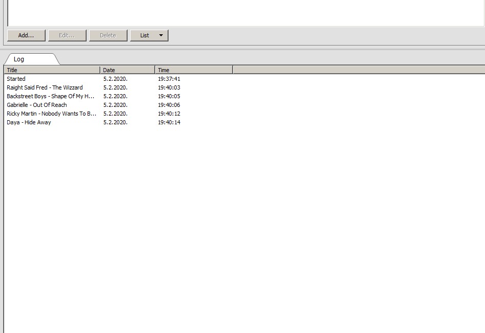Select Gabrielle - Out Of Reach row
The width and height of the screenshot is (485, 333).
(37, 105)
